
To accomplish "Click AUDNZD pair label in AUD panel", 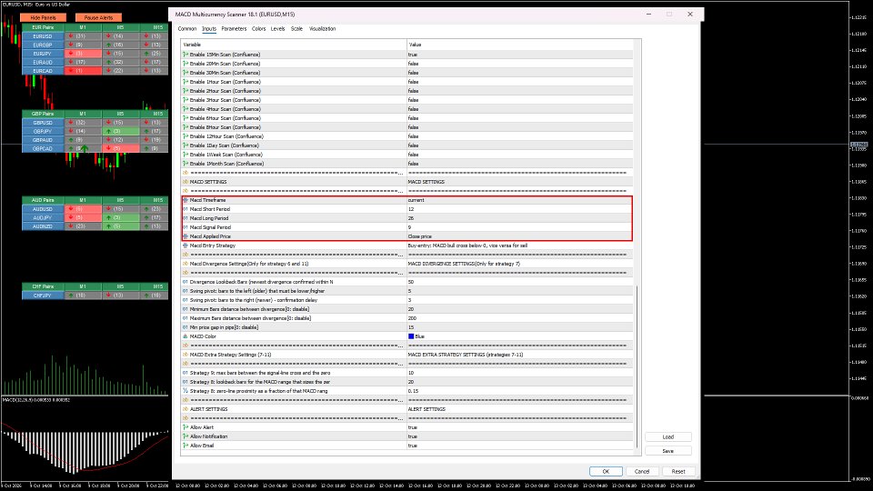I will pos(43,226).
